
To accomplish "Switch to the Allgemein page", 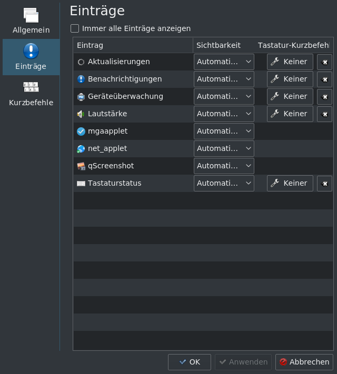I will click(31, 21).
